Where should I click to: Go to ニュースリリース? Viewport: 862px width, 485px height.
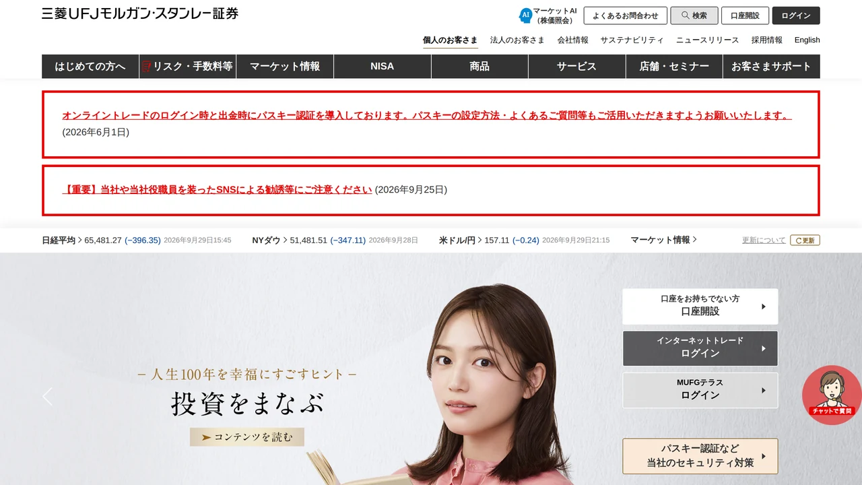point(708,40)
